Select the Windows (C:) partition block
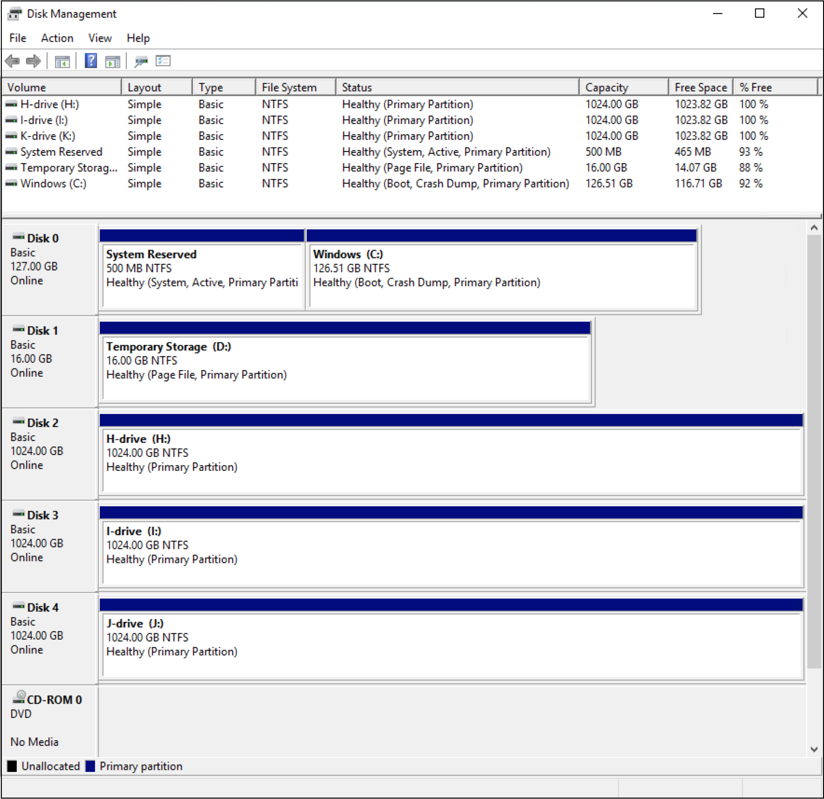Image resolution: width=824 pixels, height=799 pixels. tap(502, 269)
